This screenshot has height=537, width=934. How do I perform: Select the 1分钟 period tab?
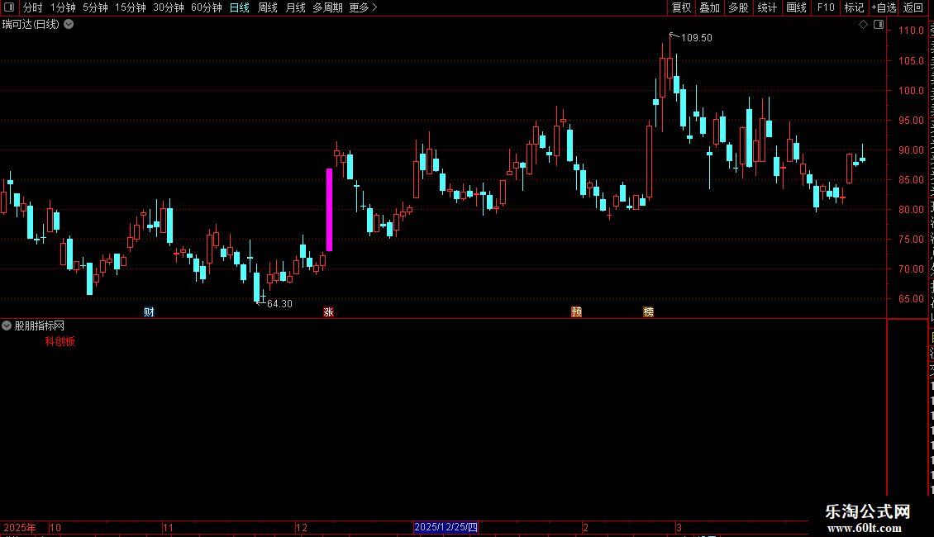[x=63, y=7]
